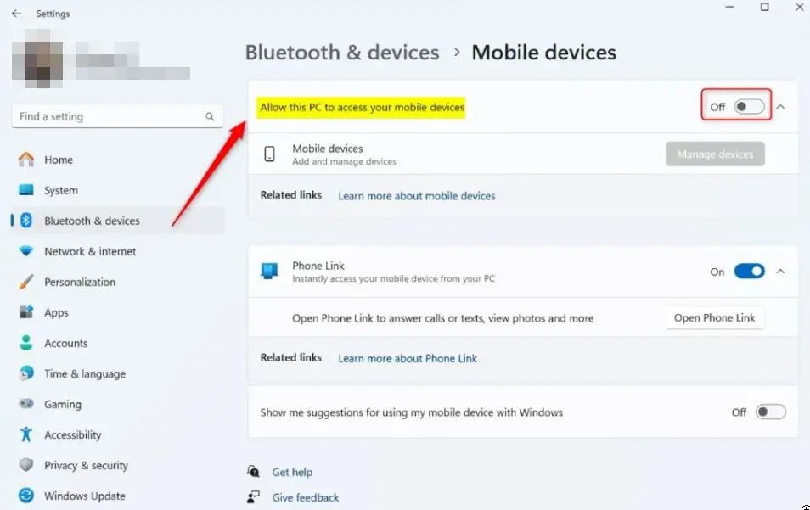Click Give feedback
The height and width of the screenshot is (510, 810).
click(x=305, y=498)
